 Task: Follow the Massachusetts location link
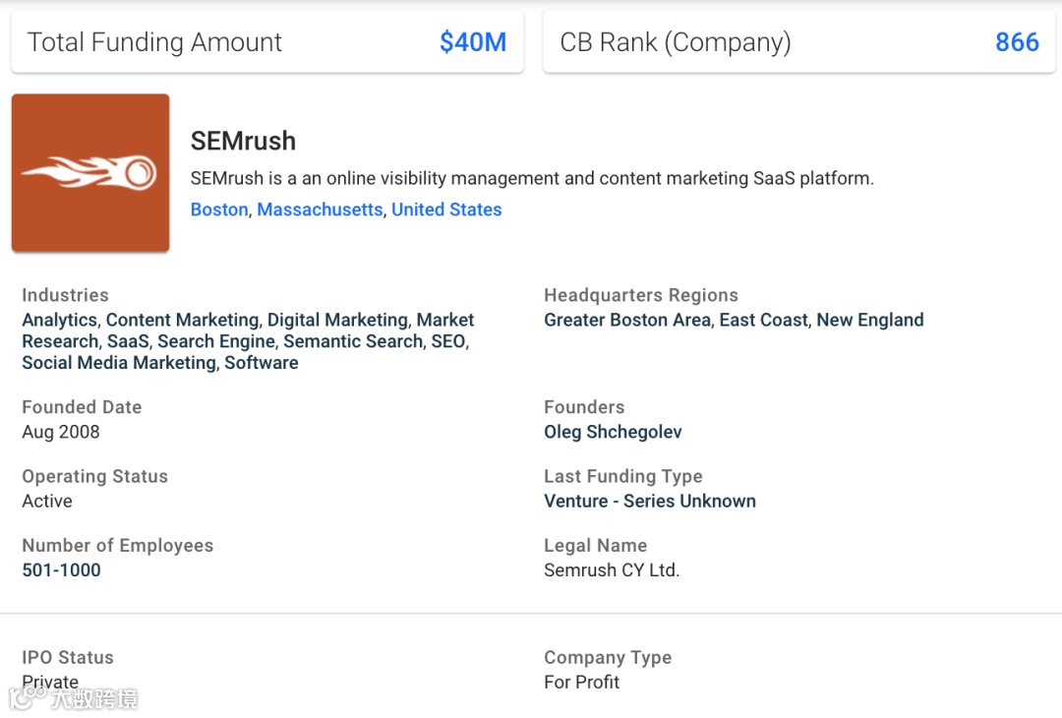coord(320,209)
